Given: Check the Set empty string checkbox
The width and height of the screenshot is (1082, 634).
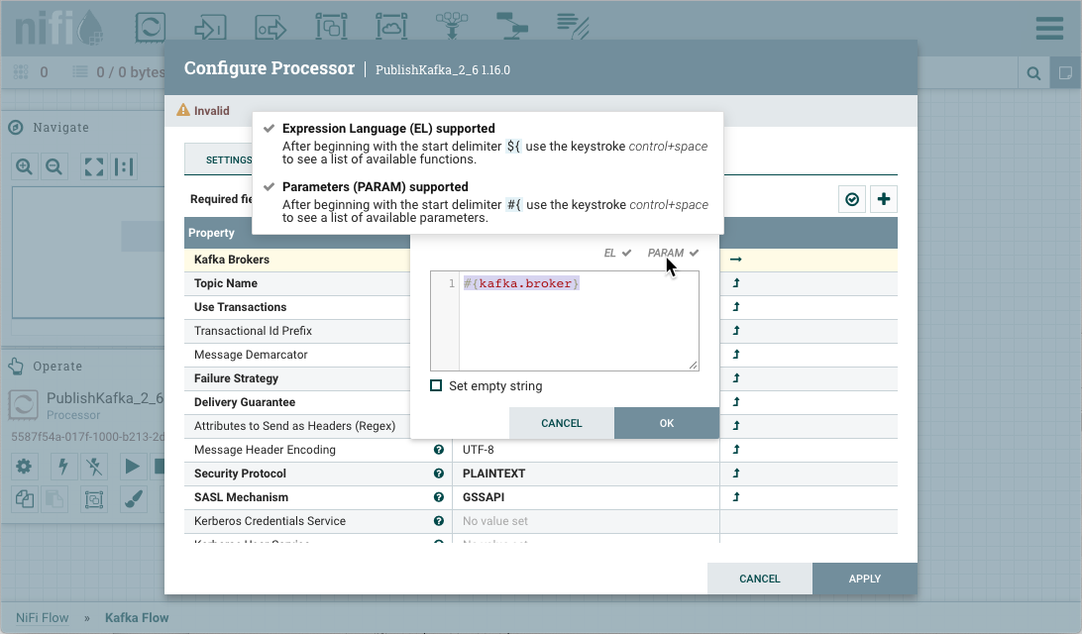Looking at the screenshot, I should 436,386.
